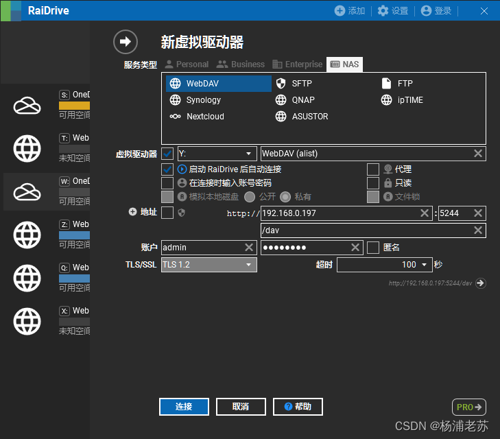
Task: Switch to the Business service tab
Action: click(241, 64)
